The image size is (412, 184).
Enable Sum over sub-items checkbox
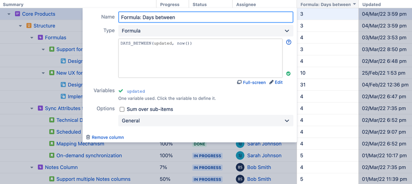[x=122, y=109]
